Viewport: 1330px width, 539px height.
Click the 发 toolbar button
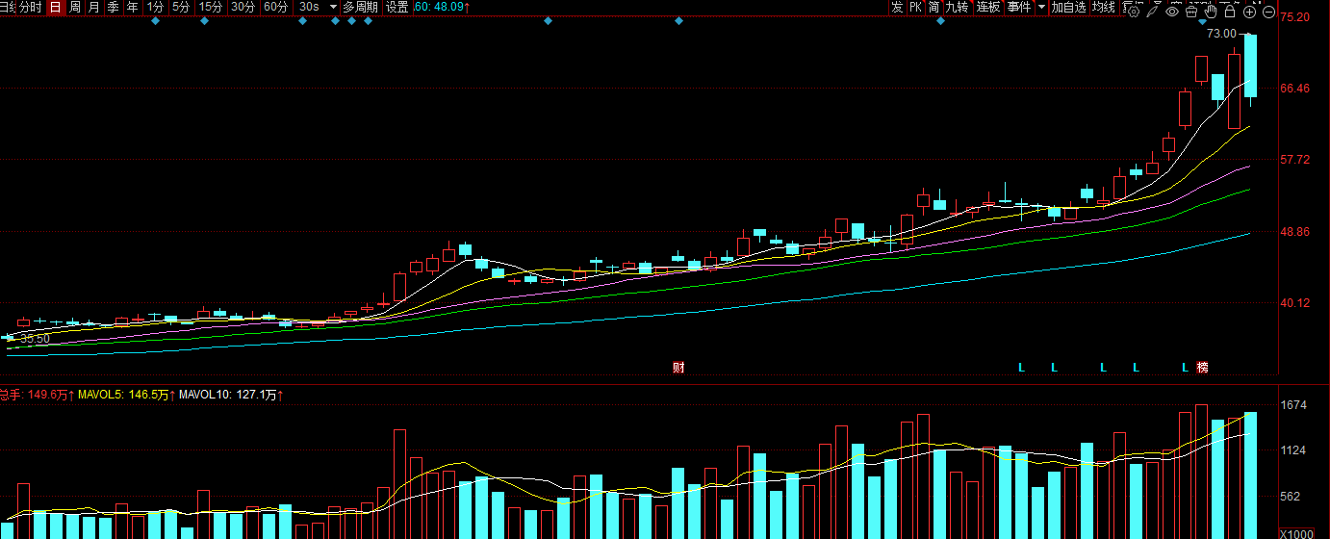[897, 7]
